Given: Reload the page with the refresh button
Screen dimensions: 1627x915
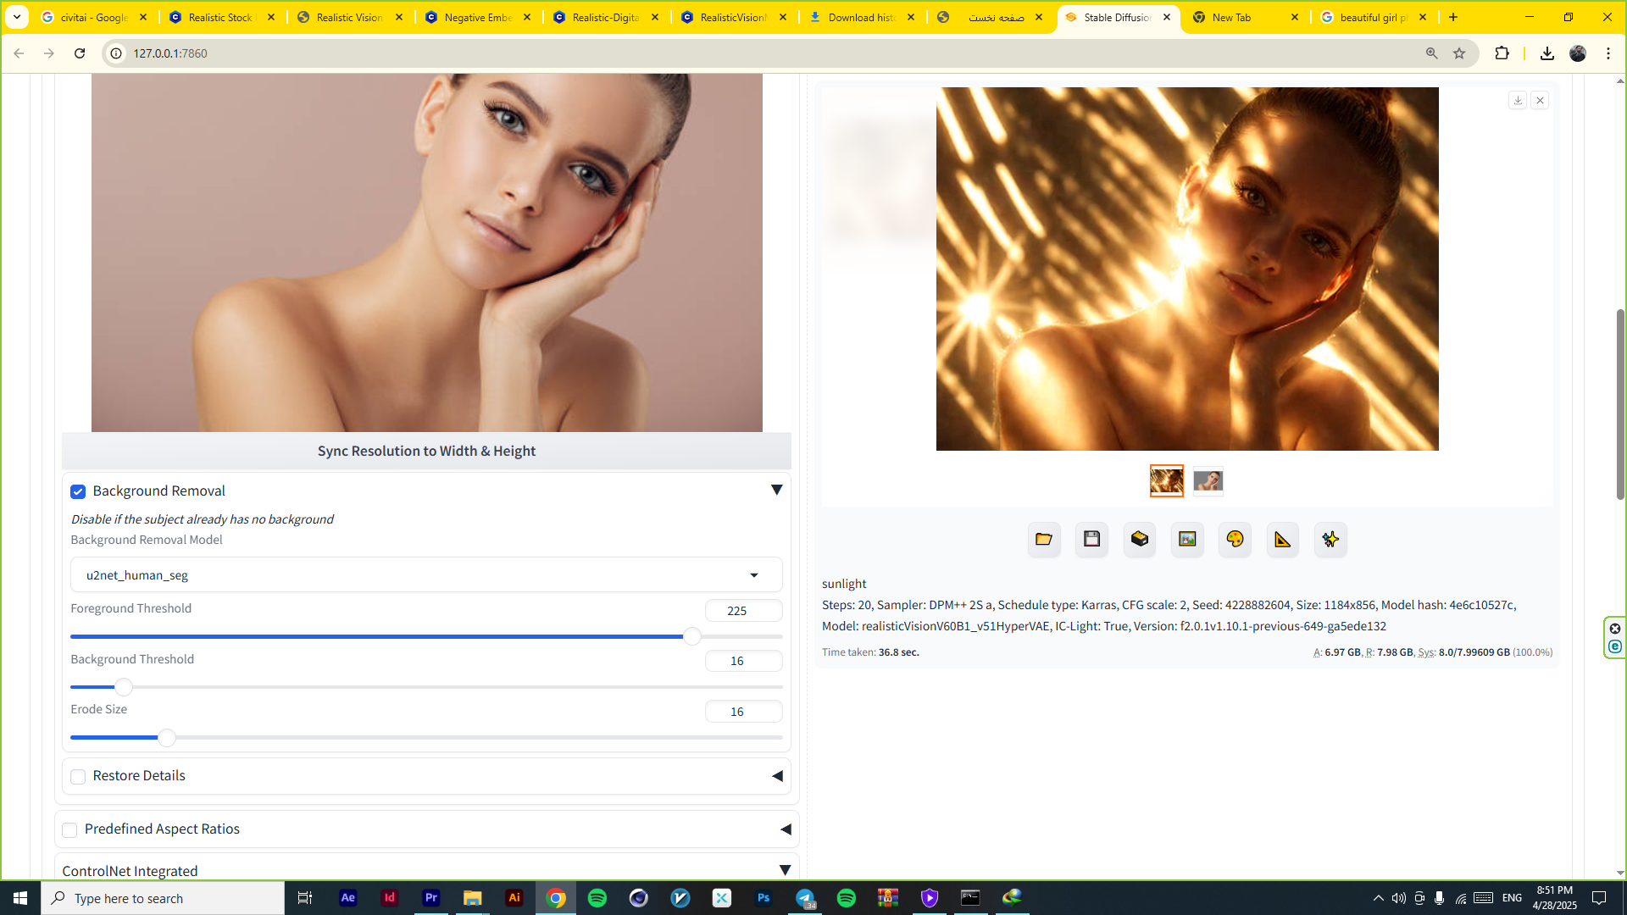Looking at the screenshot, I should click(x=80, y=53).
